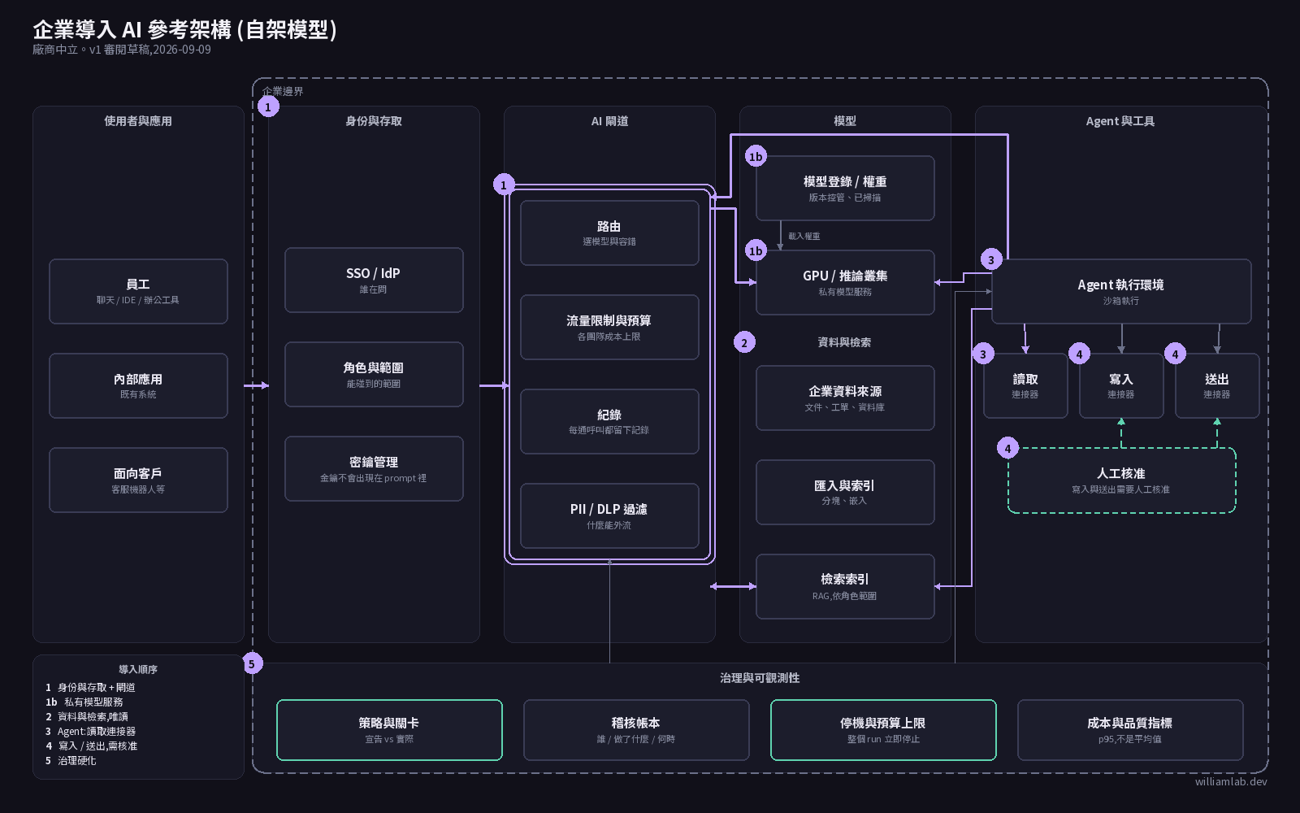The height and width of the screenshot is (813, 1300).
Task: Click the 載入權重 arrow label
Action: coord(804,236)
